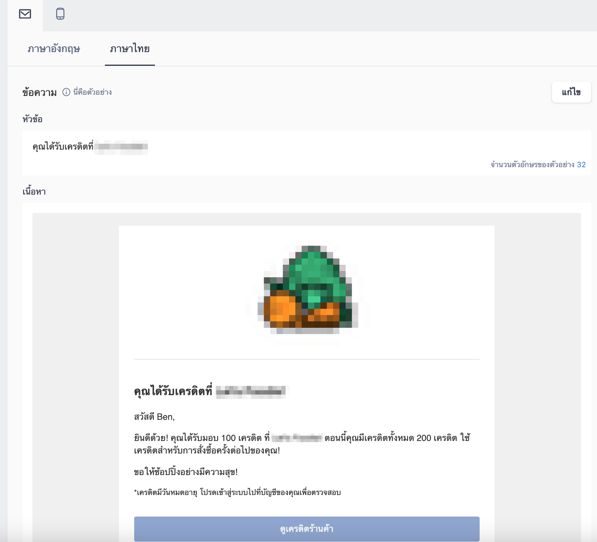This screenshot has width=597, height=542.
Task: Switch to the mobile phone preview icon
Action: (60, 14)
